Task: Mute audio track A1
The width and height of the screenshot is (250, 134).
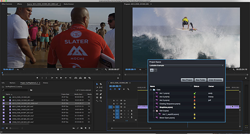Action: [x=125, y=111]
